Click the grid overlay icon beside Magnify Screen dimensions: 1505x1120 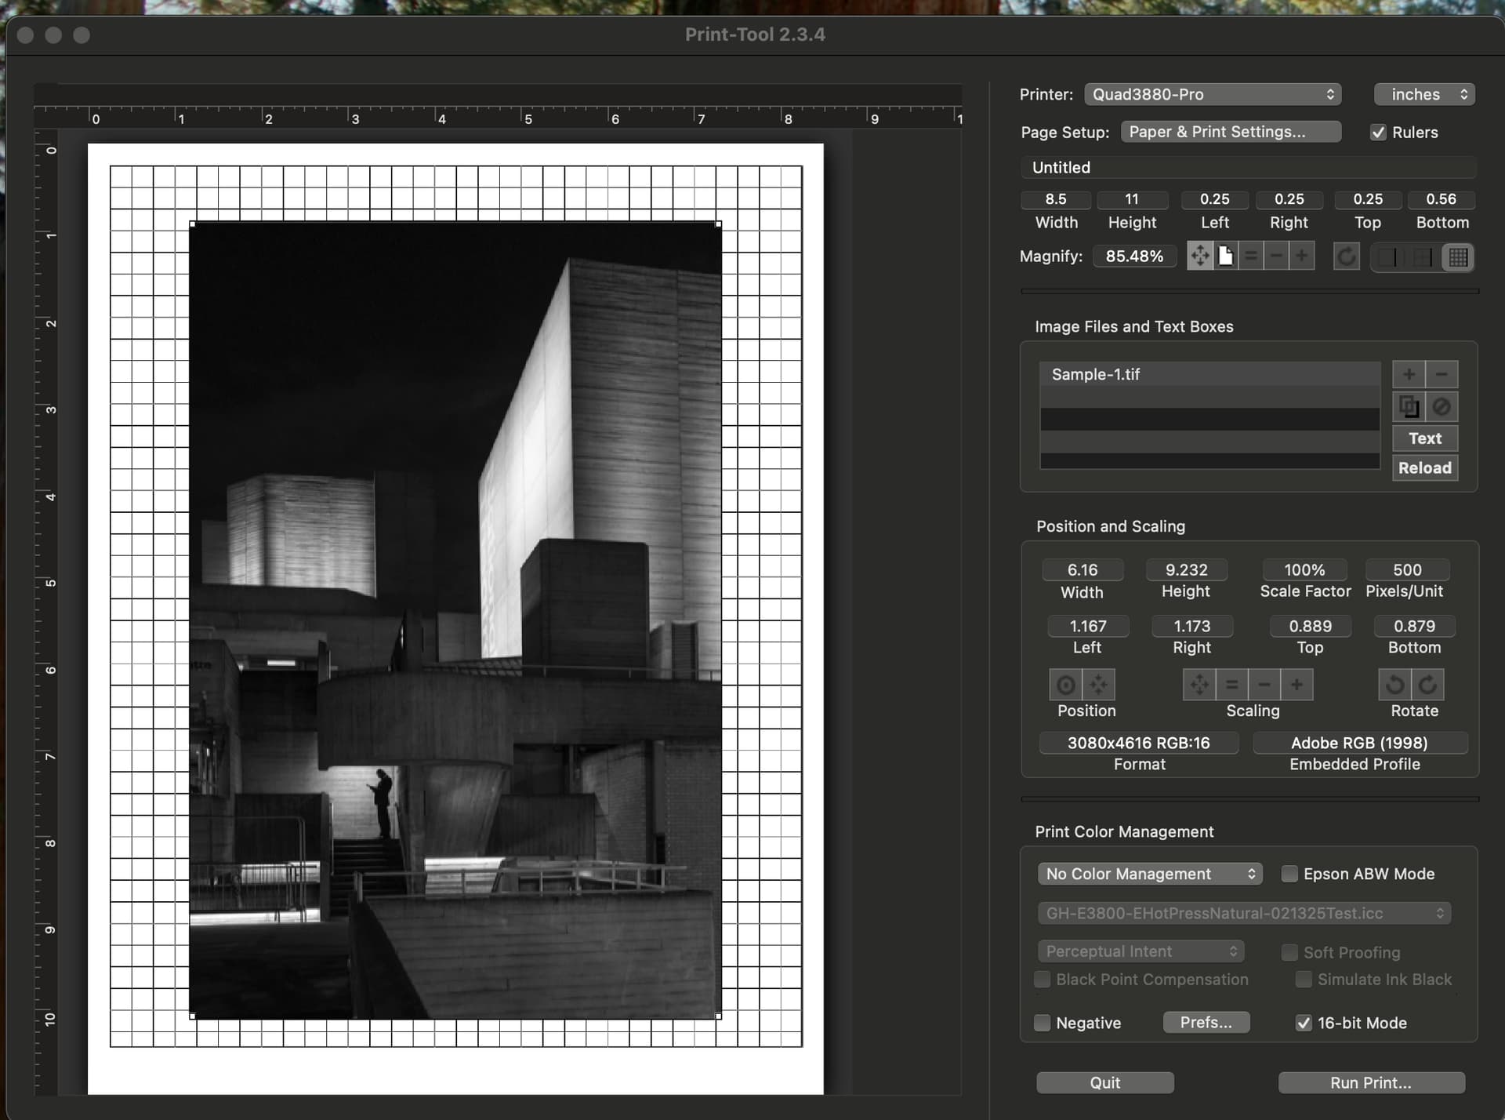pos(1458,256)
